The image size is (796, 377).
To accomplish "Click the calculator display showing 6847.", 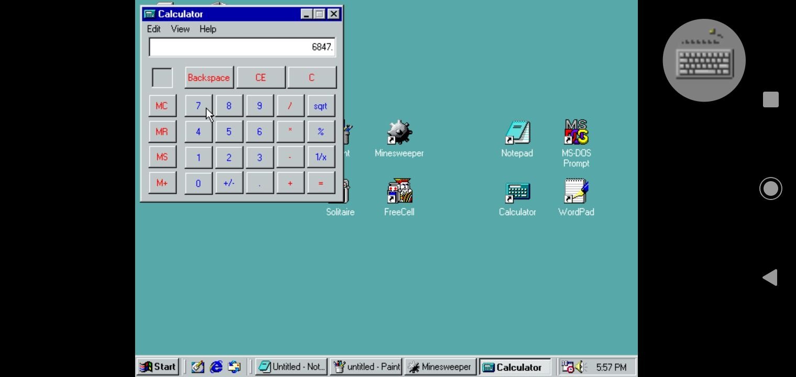I will click(242, 47).
